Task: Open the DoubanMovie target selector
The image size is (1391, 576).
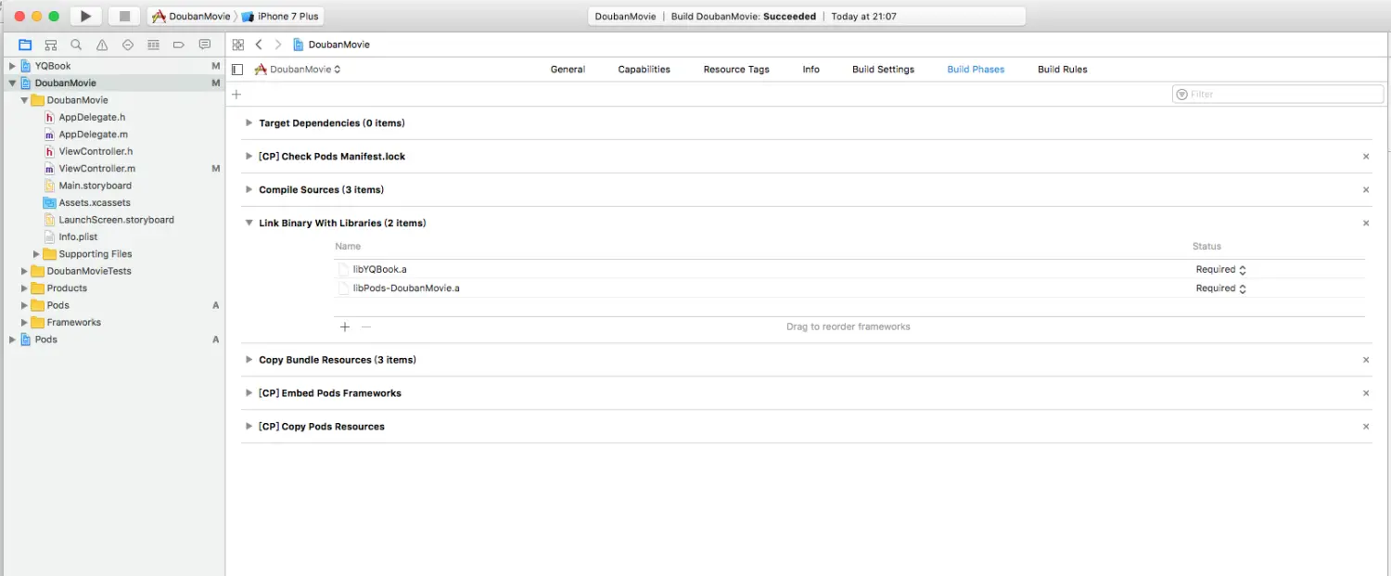Action: (x=298, y=70)
